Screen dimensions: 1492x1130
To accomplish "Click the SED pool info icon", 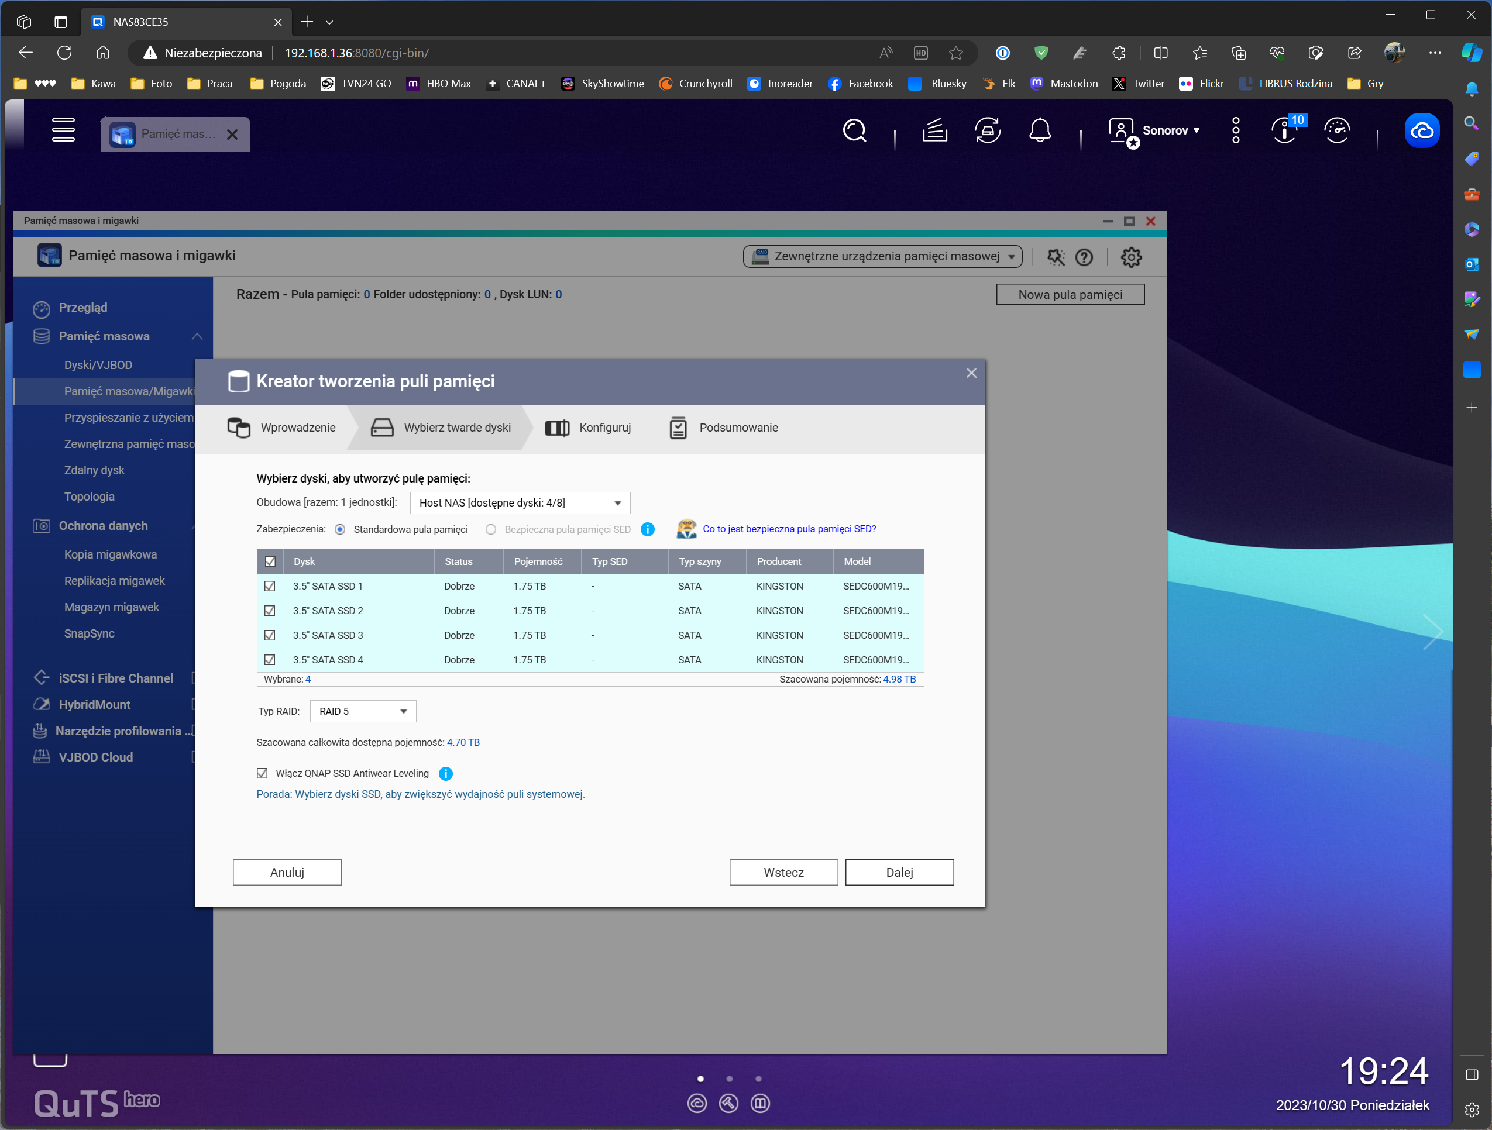I will tap(648, 529).
